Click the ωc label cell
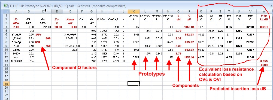The image size is (273, 100). [16, 57]
